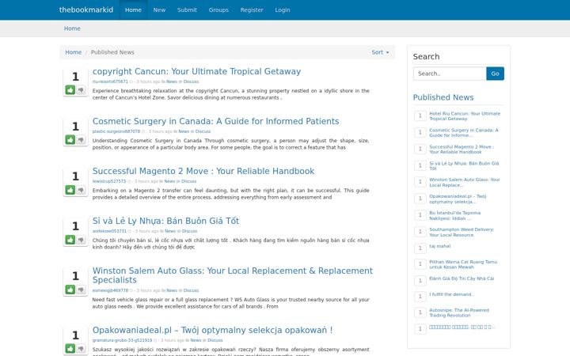Open sidebar link Successful Magento 2 Move
The image size is (570, 356).
pyautogui.click(x=462, y=150)
